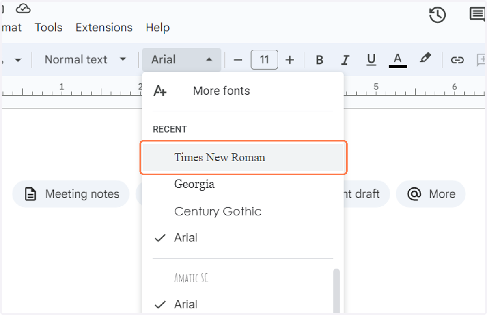The width and height of the screenshot is (487, 315).
Task: Open the text color picker
Action: click(398, 60)
